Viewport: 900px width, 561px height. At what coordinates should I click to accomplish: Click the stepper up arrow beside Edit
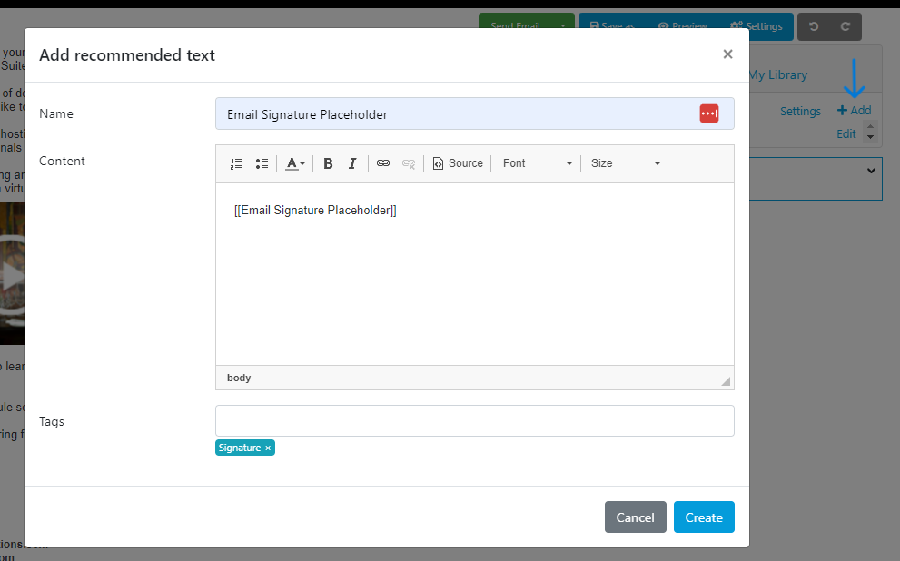coord(870,126)
